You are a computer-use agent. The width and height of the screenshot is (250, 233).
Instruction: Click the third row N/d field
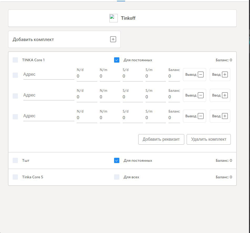(87, 118)
